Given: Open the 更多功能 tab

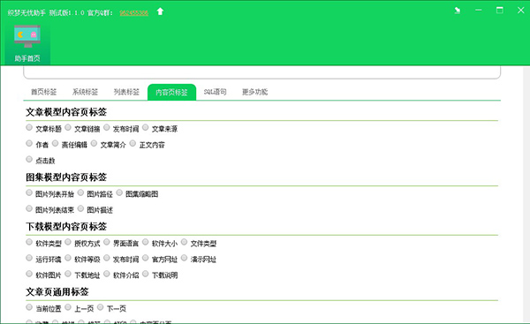Looking at the screenshot, I should tap(255, 92).
